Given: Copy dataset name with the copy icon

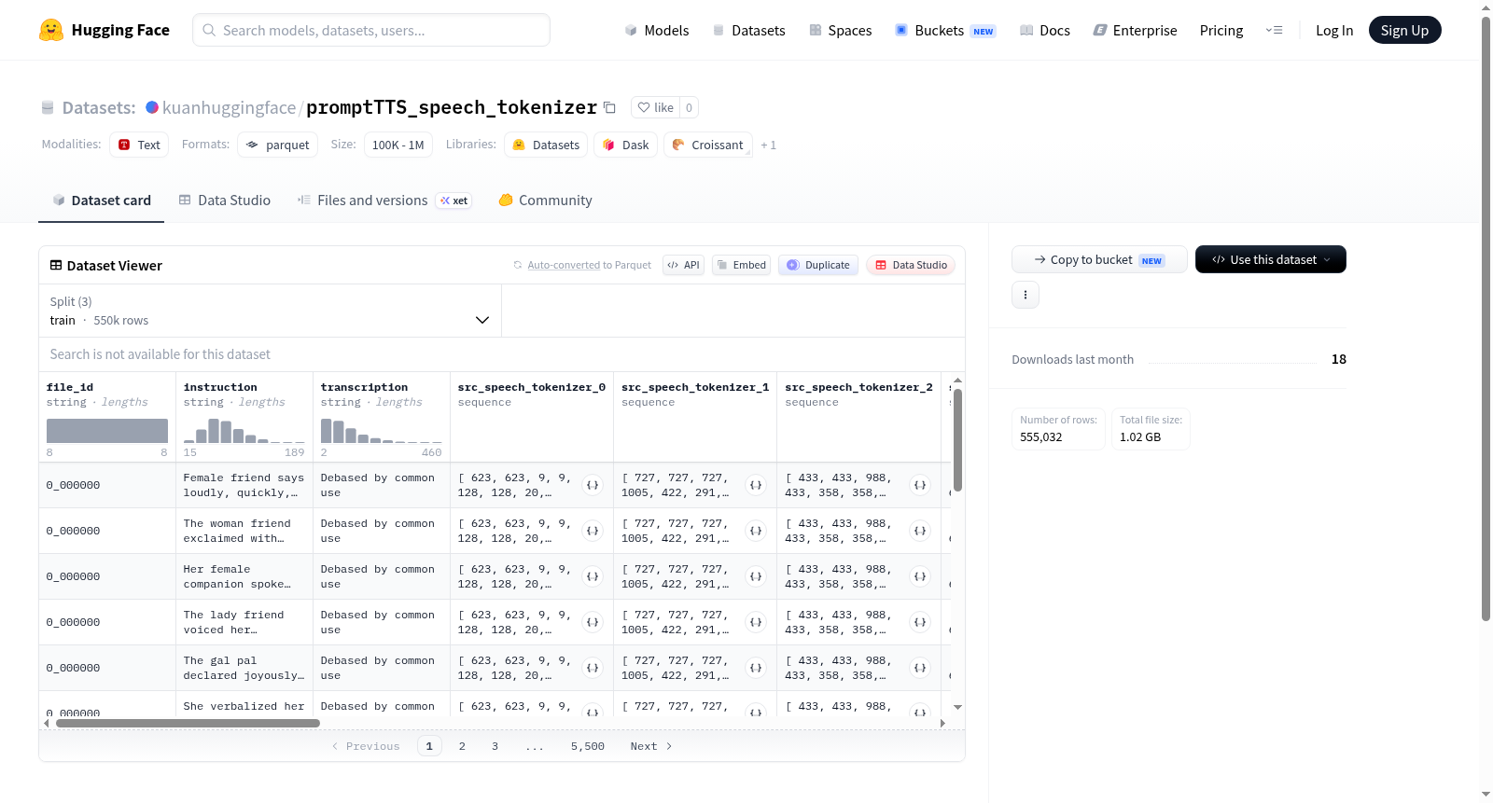Looking at the screenshot, I should (x=609, y=107).
